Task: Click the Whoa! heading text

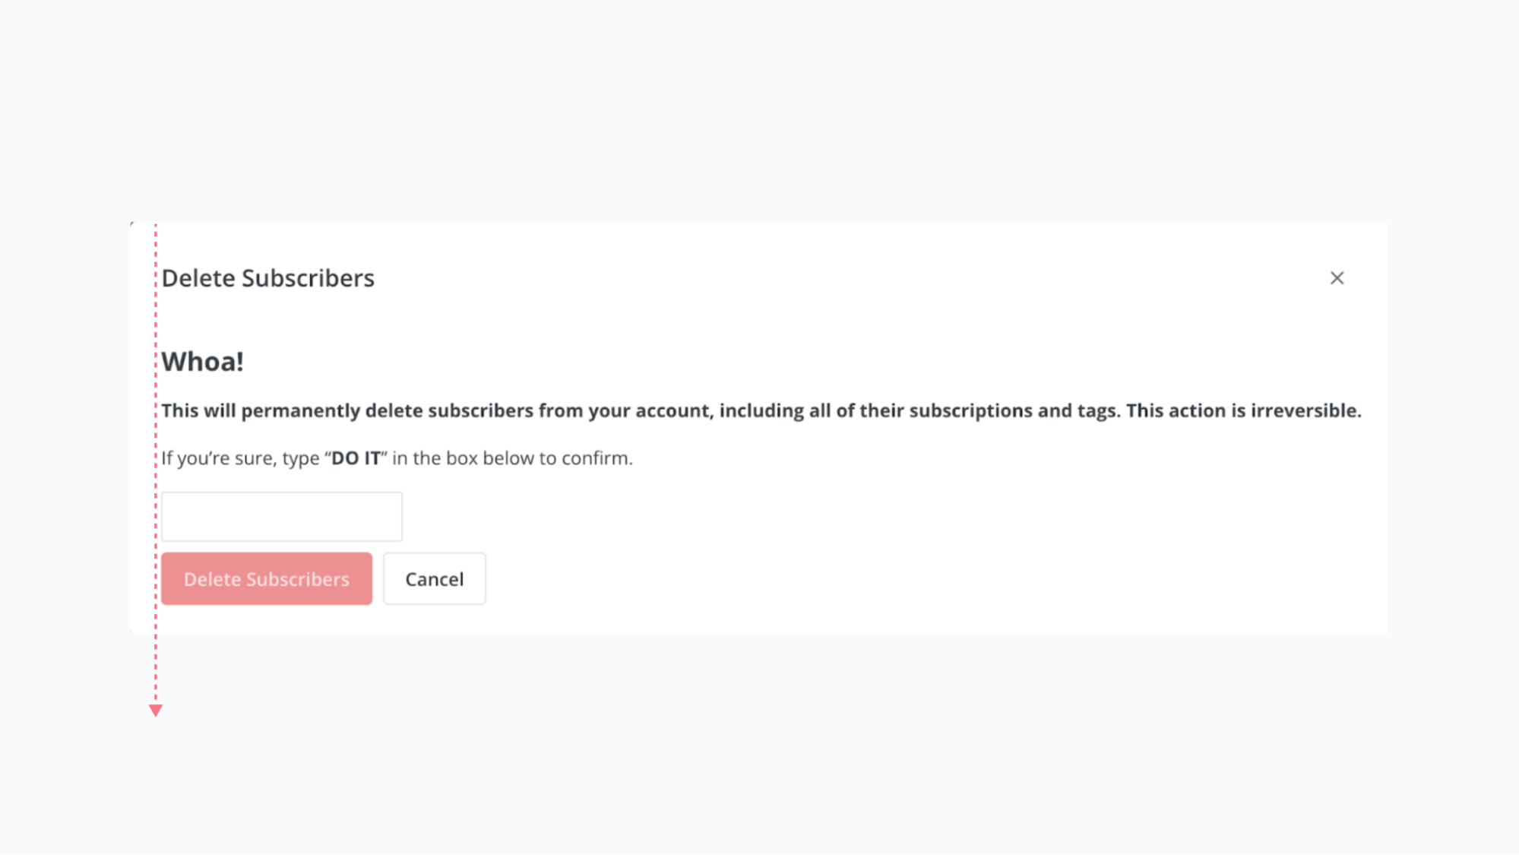Action: point(202,362)
